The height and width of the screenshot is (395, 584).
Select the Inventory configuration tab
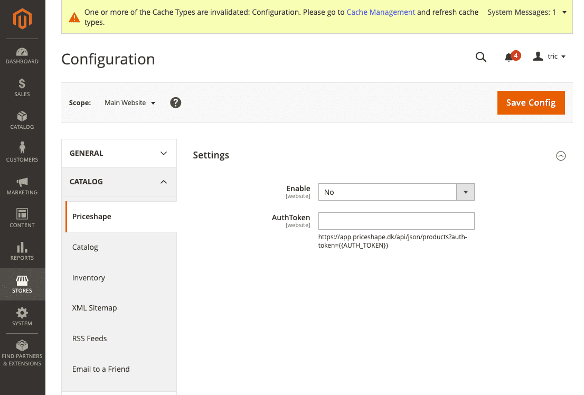point(121,278)
